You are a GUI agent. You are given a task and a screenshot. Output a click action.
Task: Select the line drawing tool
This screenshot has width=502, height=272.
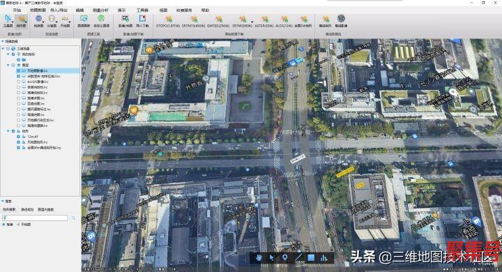(298, 257)
